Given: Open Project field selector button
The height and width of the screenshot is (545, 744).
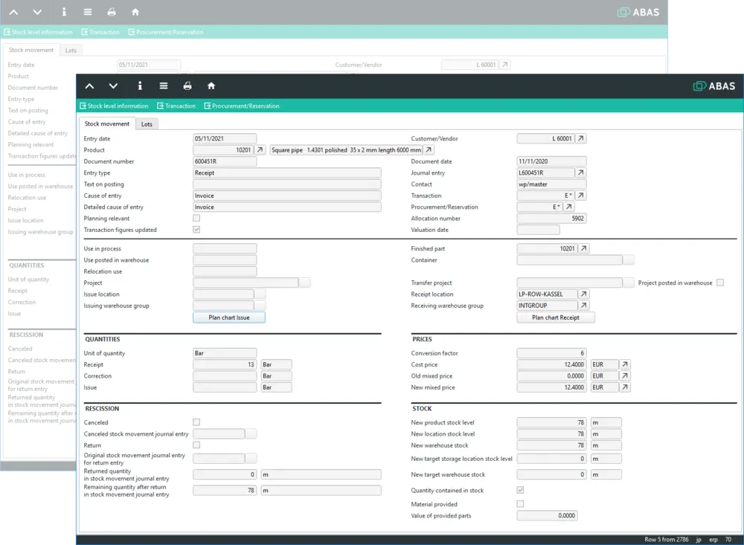Looking at the screenshot, I should 304,283.
